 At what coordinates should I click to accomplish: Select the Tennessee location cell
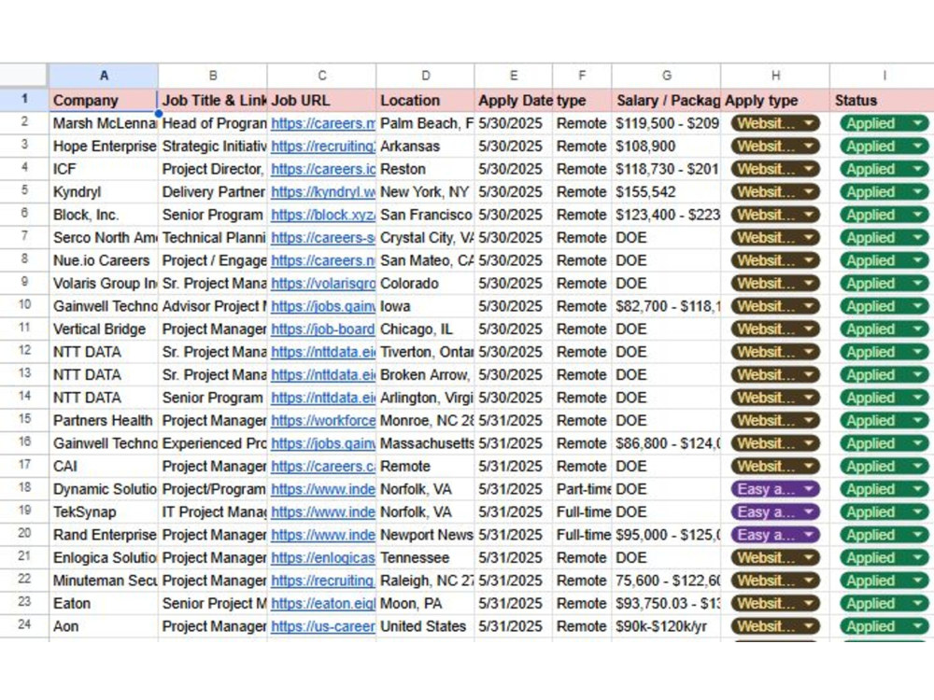point(425,558)
